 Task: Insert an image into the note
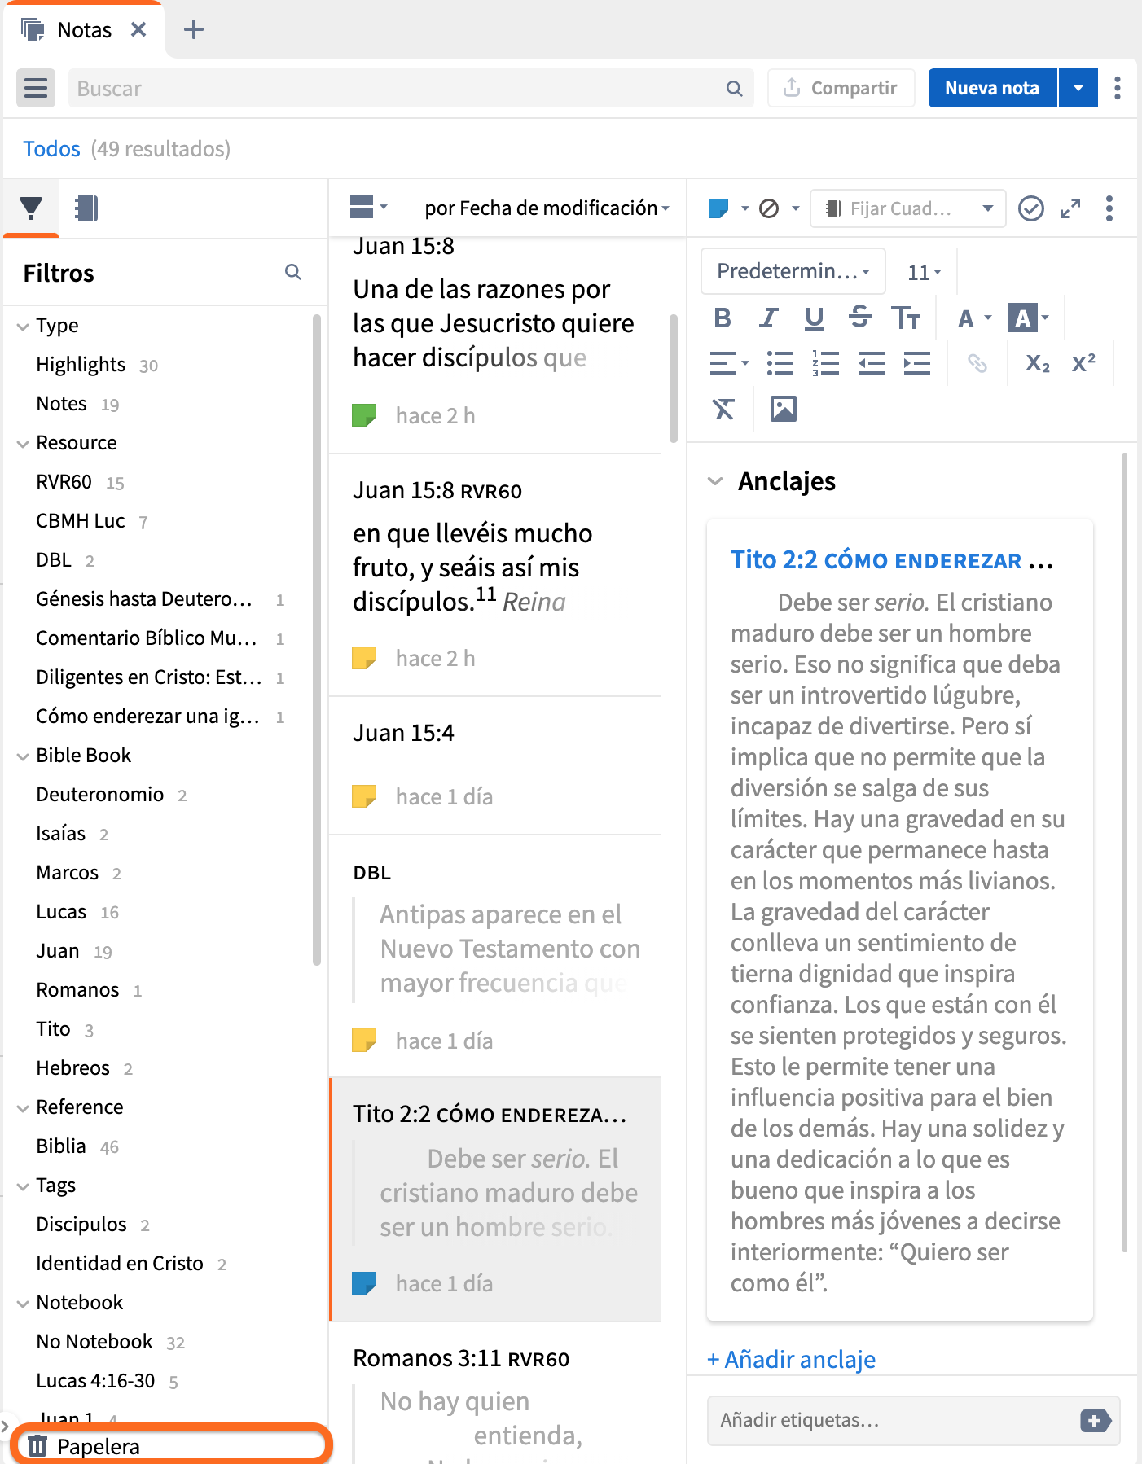pos(783,409)
